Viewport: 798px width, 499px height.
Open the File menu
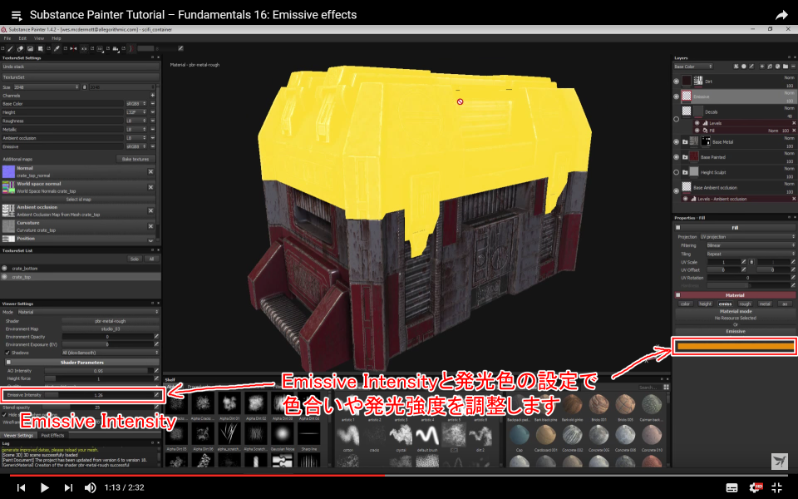[7, 38]
